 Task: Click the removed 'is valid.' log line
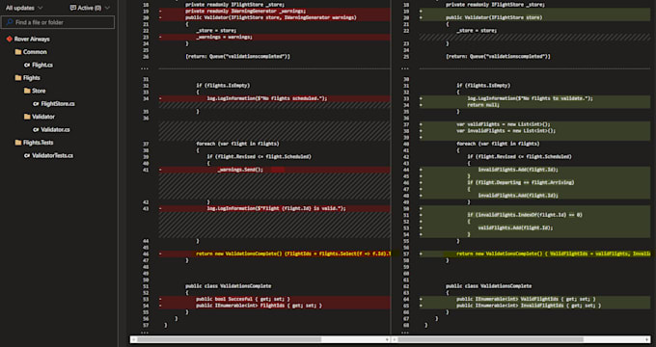point(274,208)
